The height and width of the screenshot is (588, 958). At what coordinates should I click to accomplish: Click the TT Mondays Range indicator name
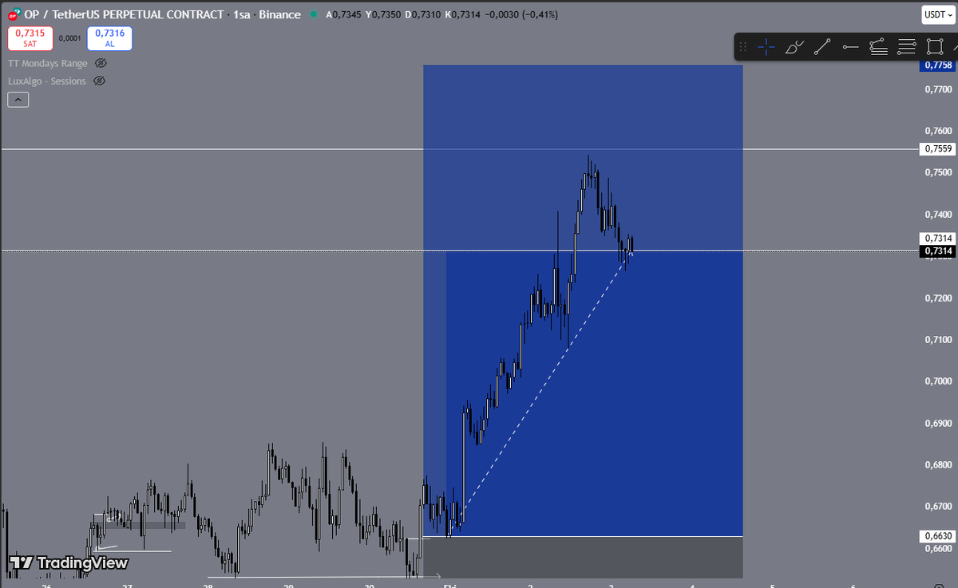pos(48,63)
